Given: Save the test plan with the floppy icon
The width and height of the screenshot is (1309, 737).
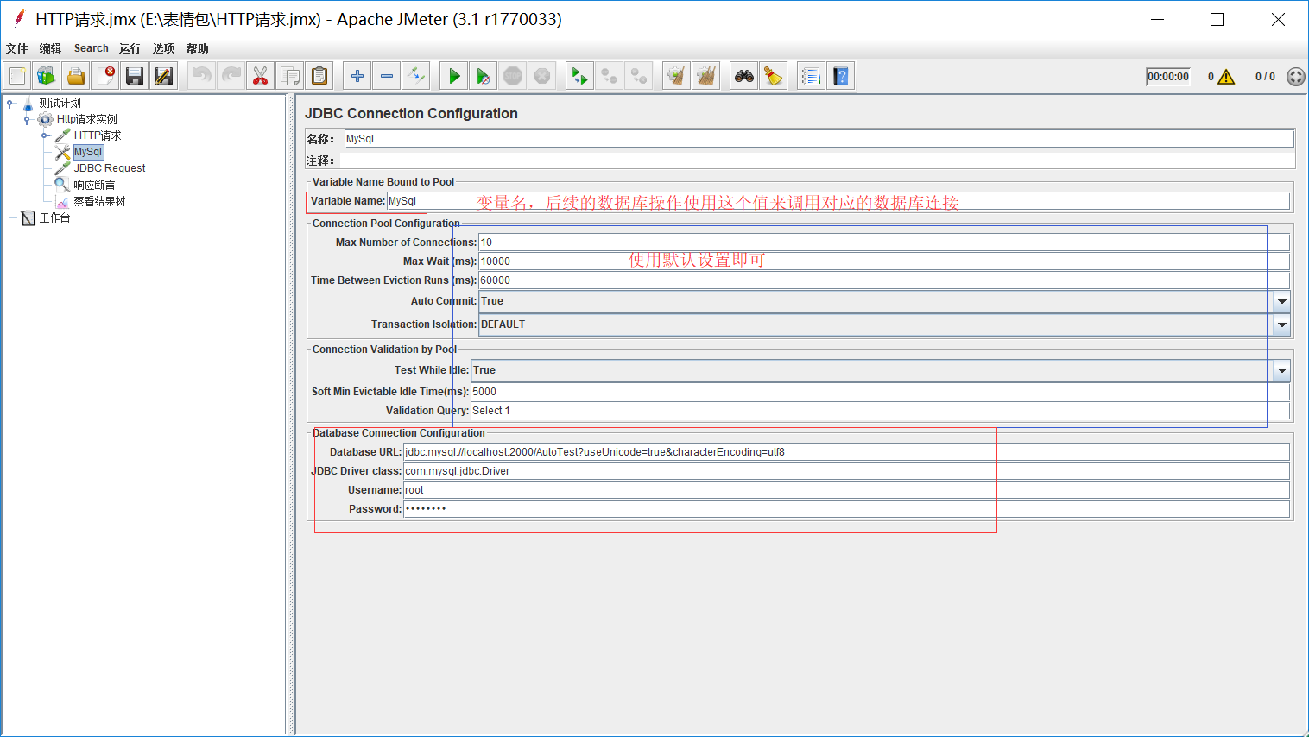Looking at the screenshot, I should coord(135,76).
